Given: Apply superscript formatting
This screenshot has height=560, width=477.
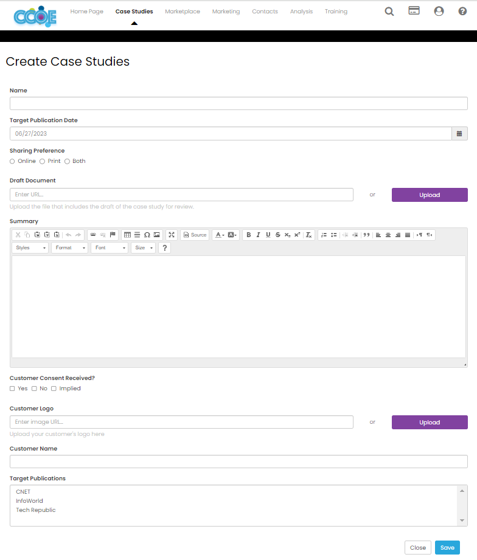Looking at the screenshot, I should point(297,235).
